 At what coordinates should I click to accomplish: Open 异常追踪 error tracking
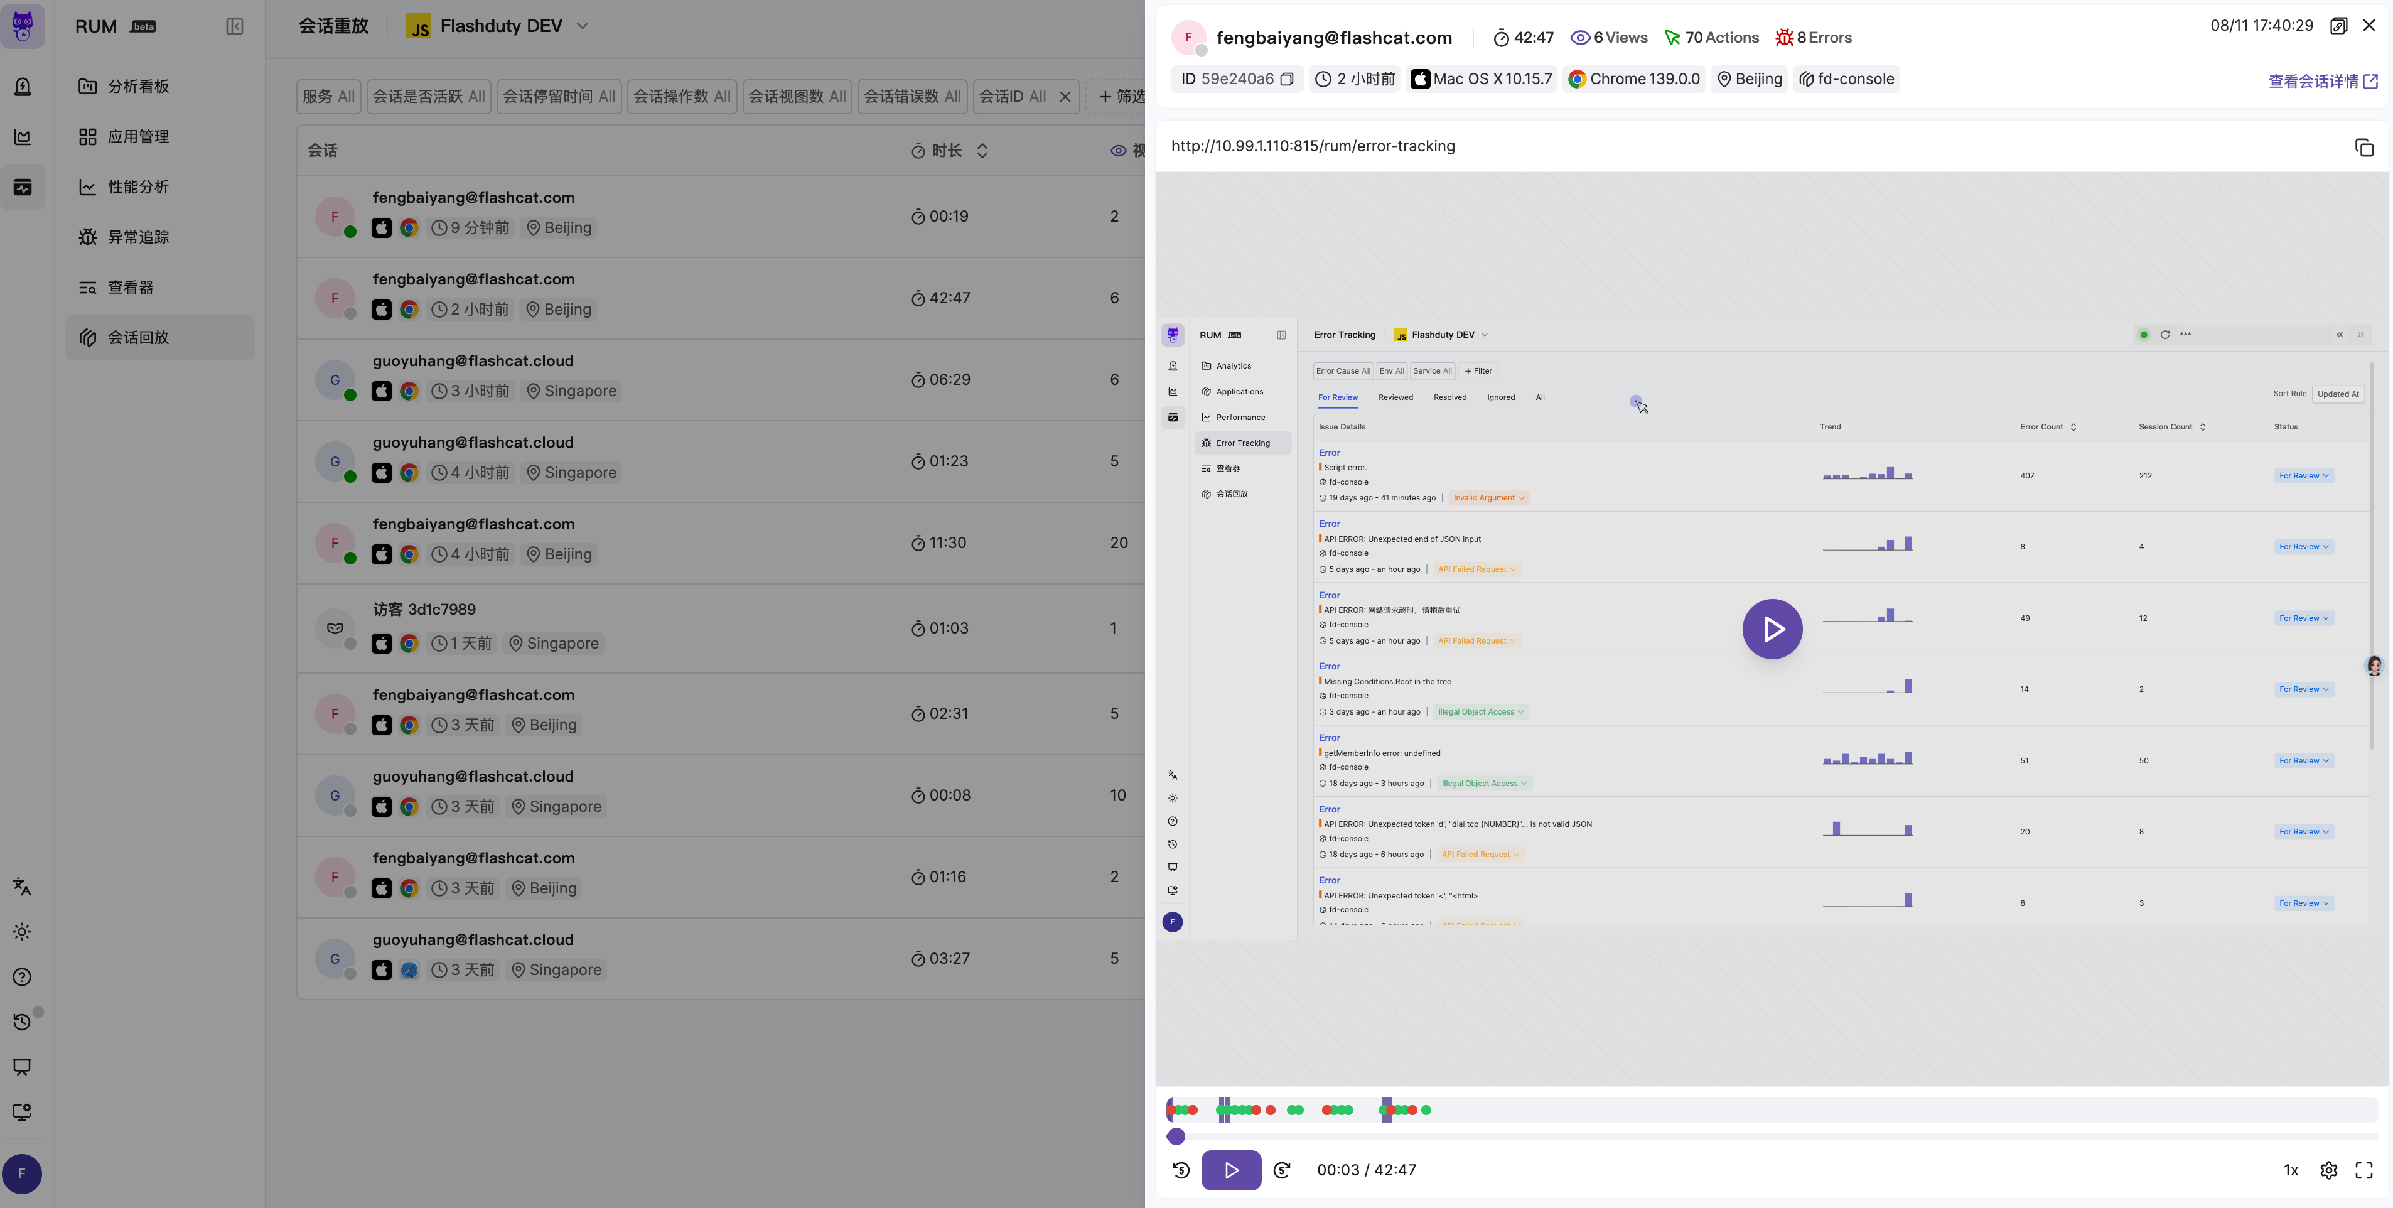click(159, 237)
